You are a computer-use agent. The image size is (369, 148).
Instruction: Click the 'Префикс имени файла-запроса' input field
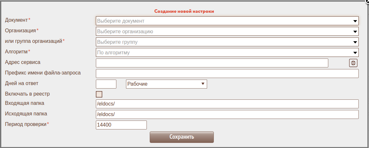pyautogui.click(x=227, y=74)
